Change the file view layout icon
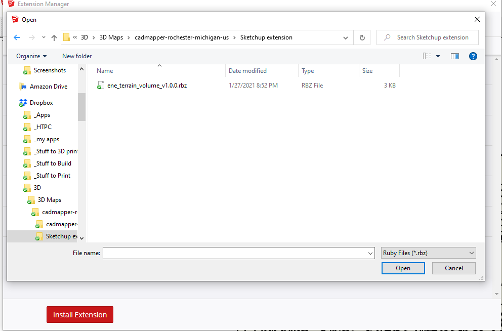This screenshot has height=331, width=502. click(427, 56)
